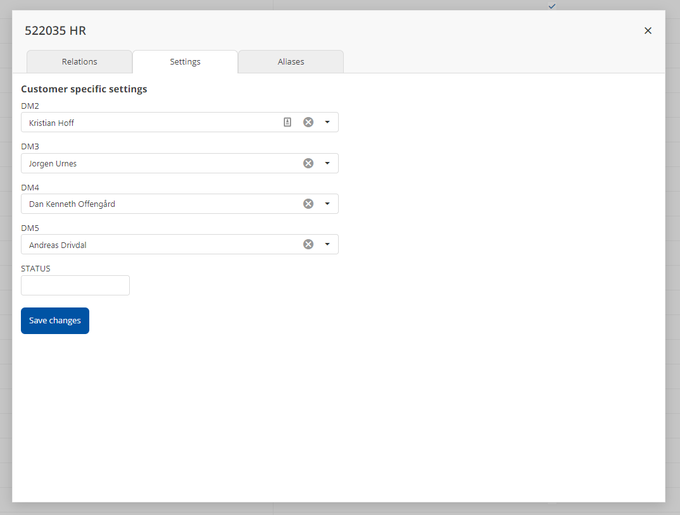This screenshot has height=515, width=680.
Task: Clear the DM2 selection Kristian Hoff
Action: [308, 122]
